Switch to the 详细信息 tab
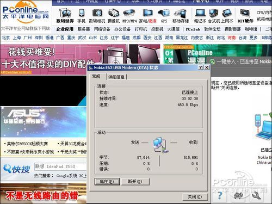The height and width of the screenshot is (204, 272). tap(116, 77)
